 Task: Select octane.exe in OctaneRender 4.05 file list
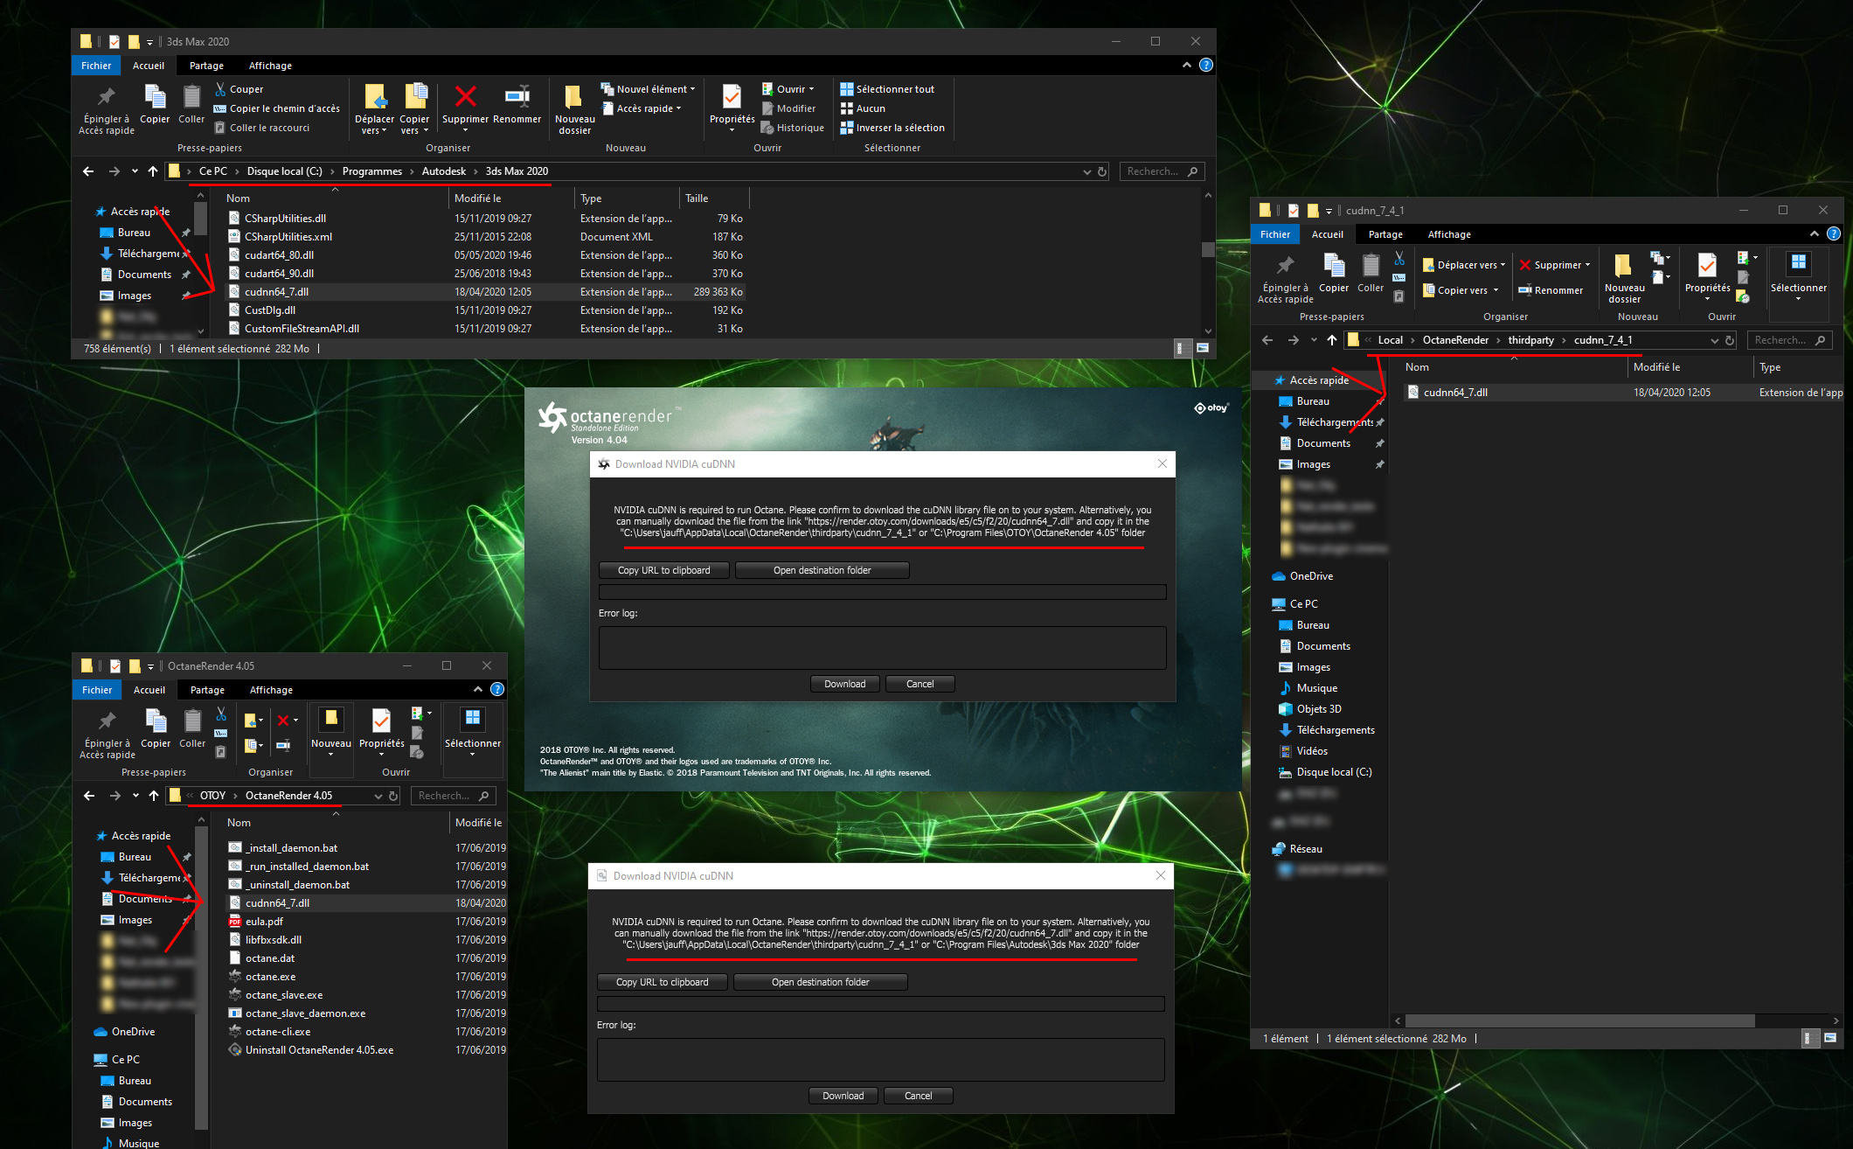point(270,977)
